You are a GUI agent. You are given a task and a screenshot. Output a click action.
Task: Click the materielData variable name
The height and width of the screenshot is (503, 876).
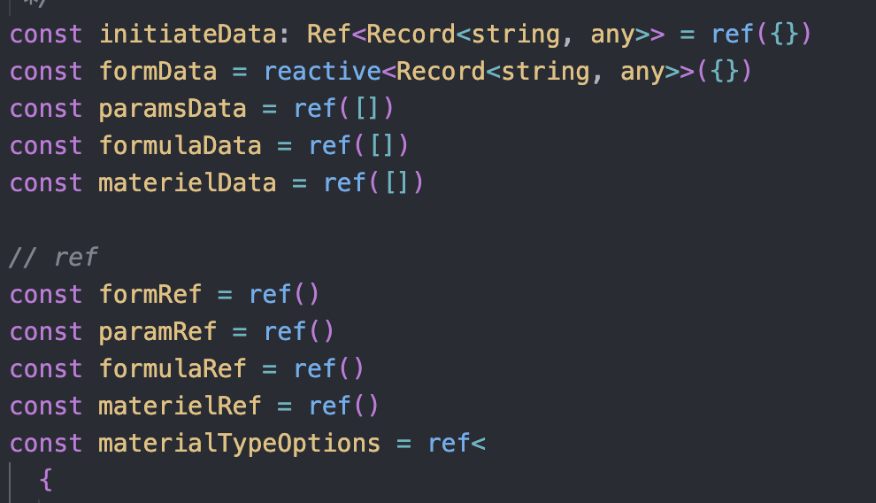click(x=188, y=183)
